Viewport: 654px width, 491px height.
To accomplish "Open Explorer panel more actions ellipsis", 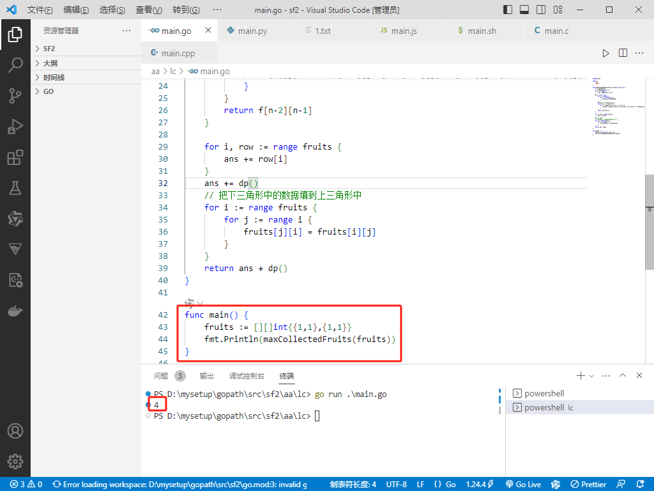I will [x=126, y=31].
